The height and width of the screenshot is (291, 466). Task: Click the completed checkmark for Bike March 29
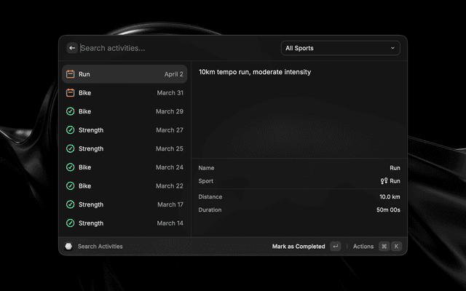pyautogui.click(x=71, y=111)
